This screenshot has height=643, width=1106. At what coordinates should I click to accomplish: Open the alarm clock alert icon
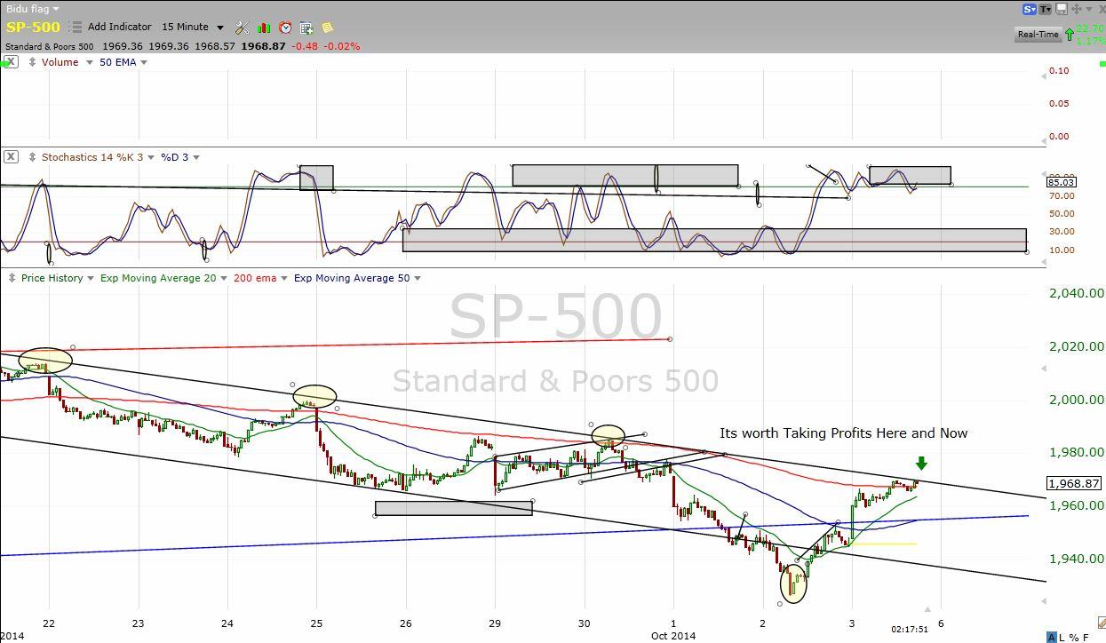pos(285,28)
